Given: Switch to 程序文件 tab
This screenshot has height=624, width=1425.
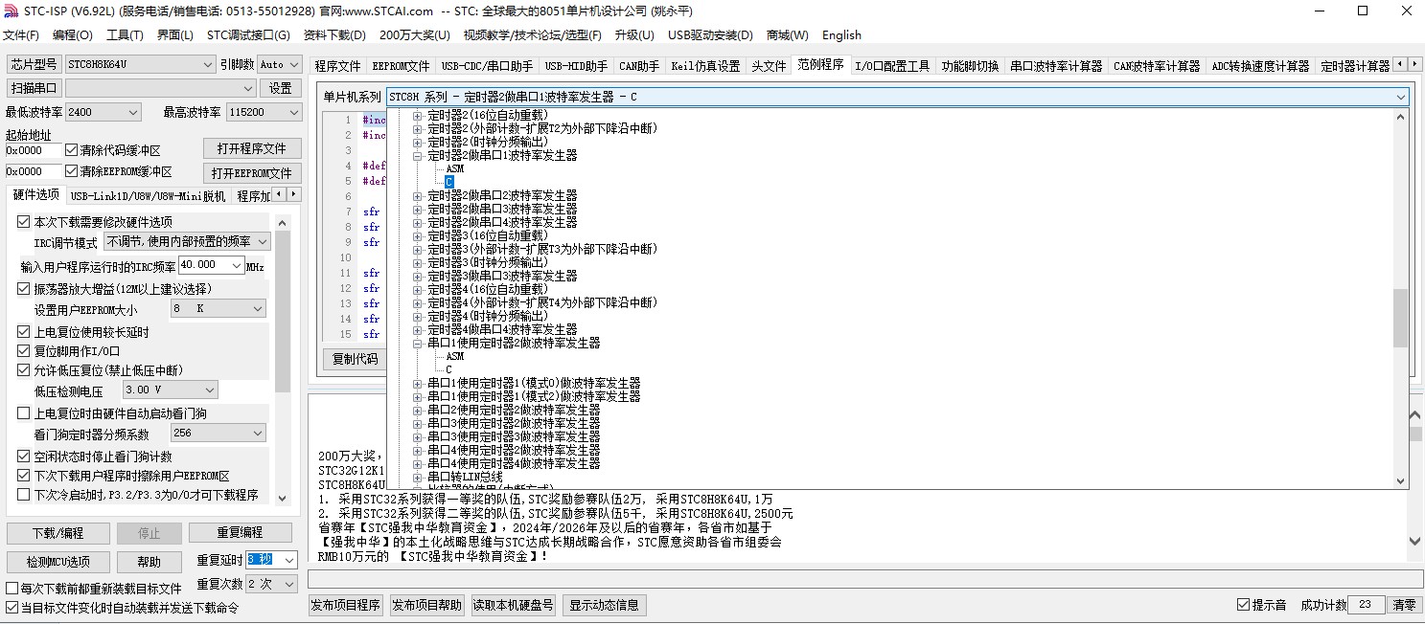Looking at the screenshot, I should [x=337, y=66].
